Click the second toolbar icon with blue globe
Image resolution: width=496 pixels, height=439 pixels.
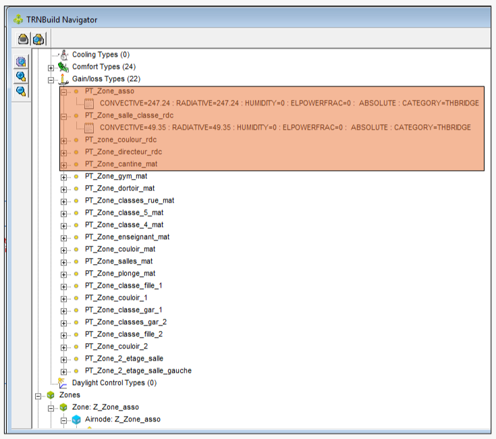(x=38, y=39)
